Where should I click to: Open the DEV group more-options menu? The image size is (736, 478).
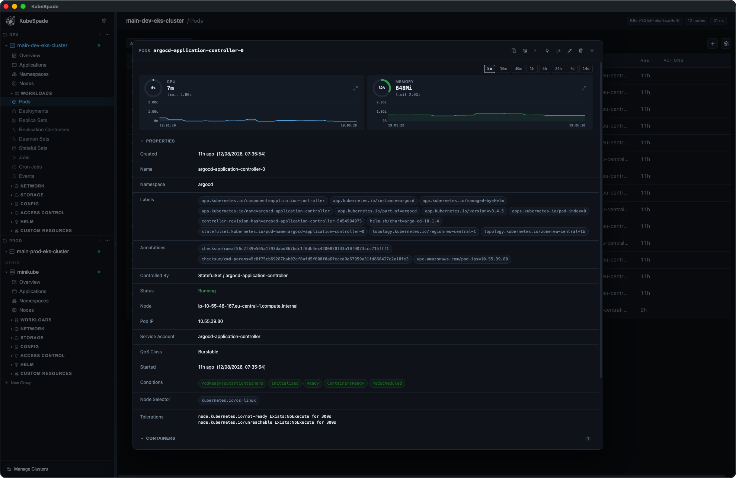[x=108, y=35]
